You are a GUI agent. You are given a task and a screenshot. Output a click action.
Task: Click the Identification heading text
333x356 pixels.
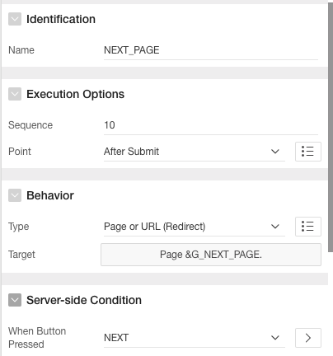[x=61, y=19]
